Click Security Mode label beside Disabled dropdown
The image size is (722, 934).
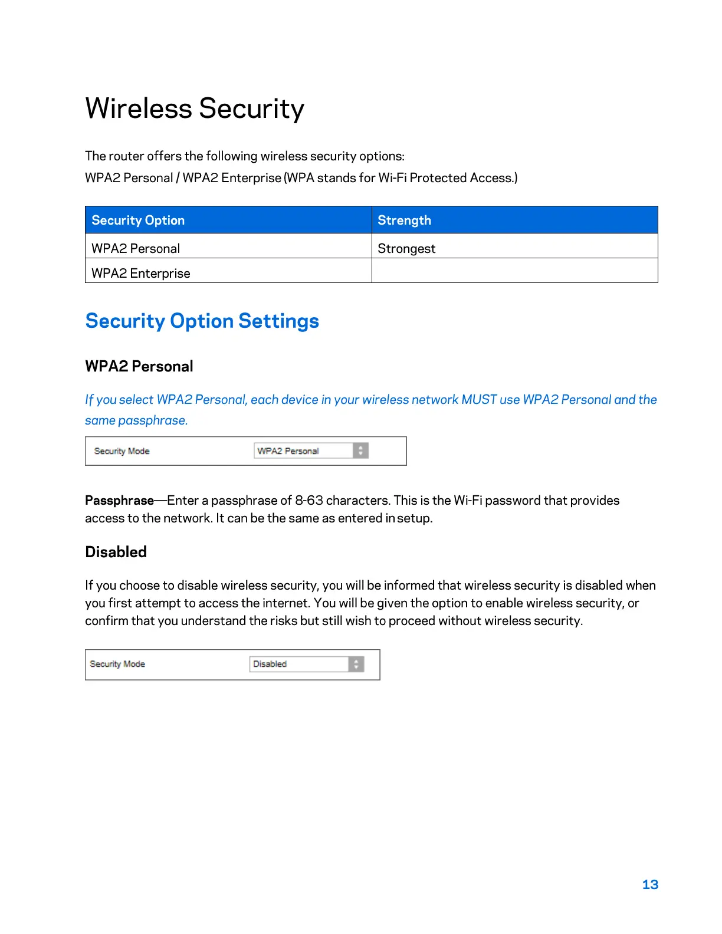[117, 664]
